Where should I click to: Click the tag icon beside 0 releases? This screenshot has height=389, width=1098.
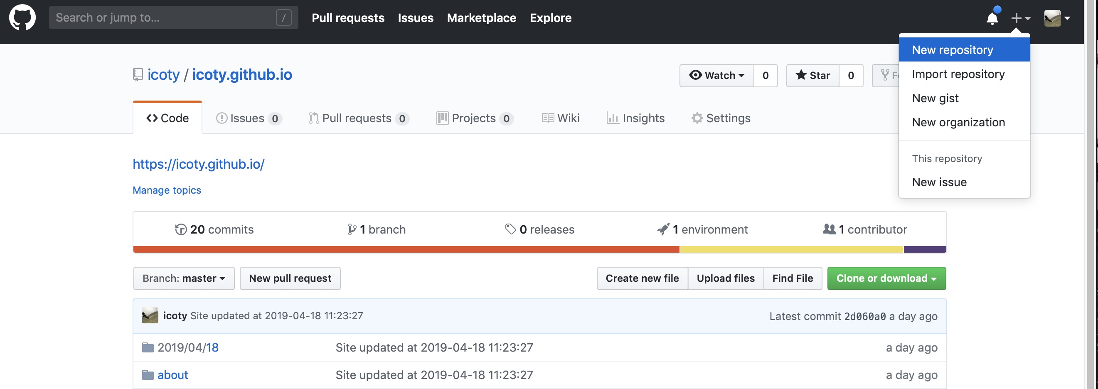(510, 229)
